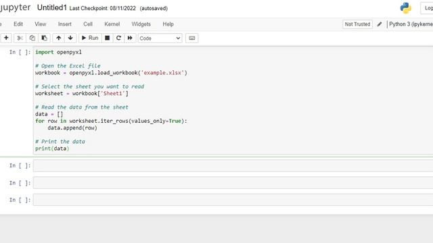The width and height of the screenshot is (433, 243).
Task: Click the '# Select the sheet you want to read' comment
Action: 89,86
